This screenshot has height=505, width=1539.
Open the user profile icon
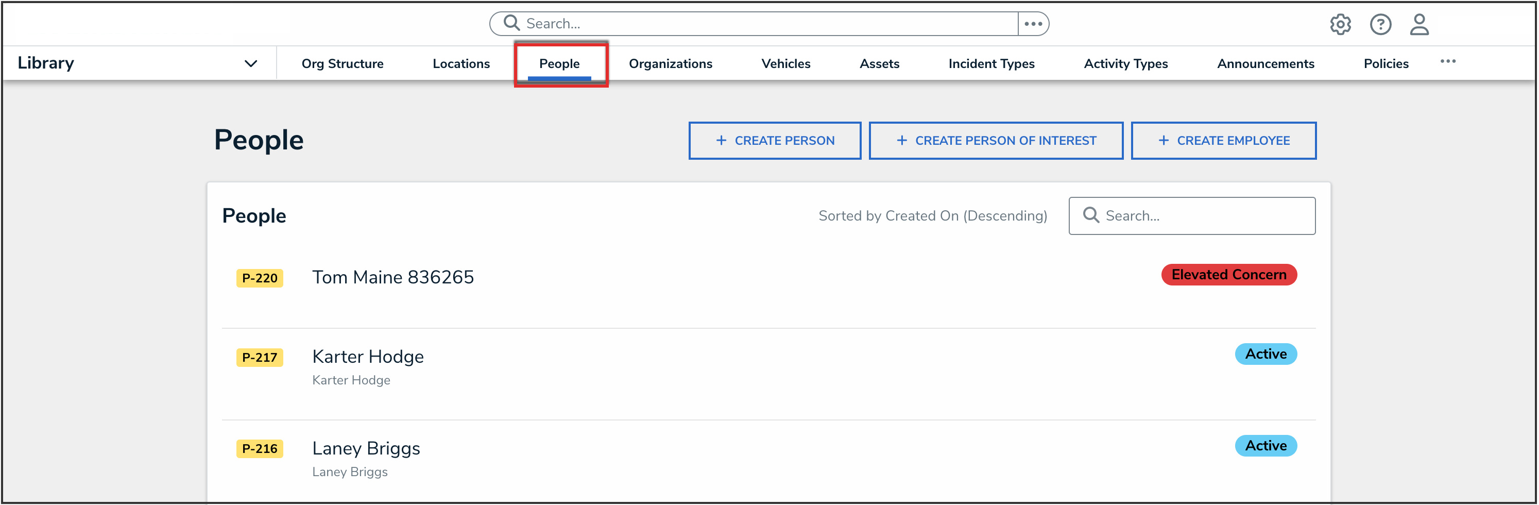pyautogui.click(x=1419, y=25)
